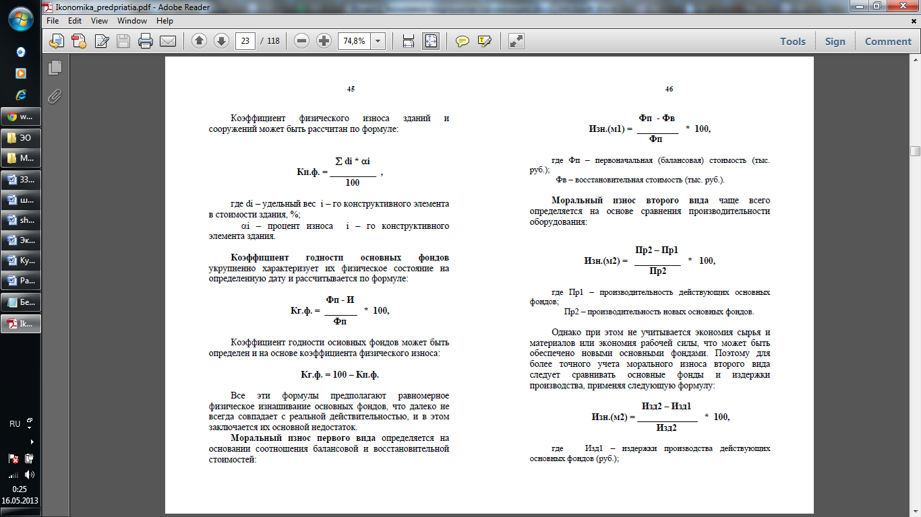Click the fit one full page icon
This screenshot has height=517, width=921.
point(430,41)
